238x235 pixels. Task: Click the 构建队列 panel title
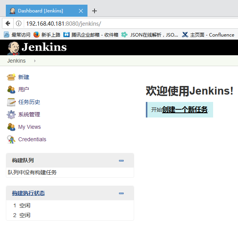click(23, 160)
